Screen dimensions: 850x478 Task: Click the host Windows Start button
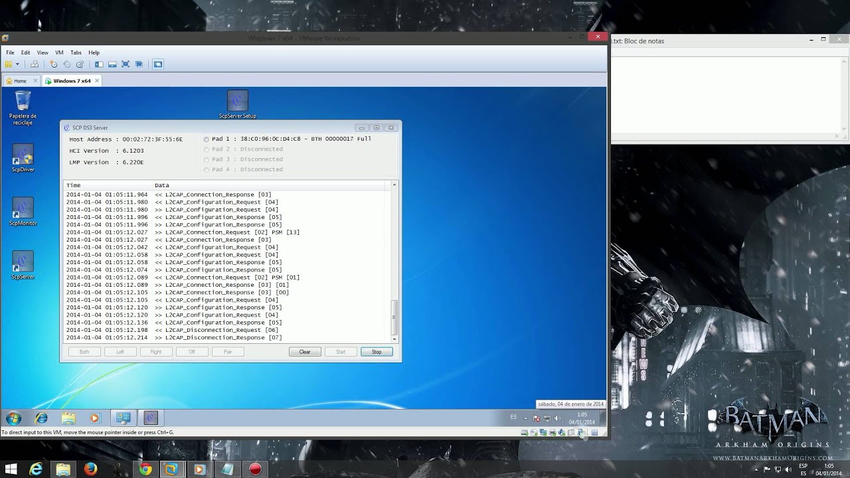click(11, 469)
